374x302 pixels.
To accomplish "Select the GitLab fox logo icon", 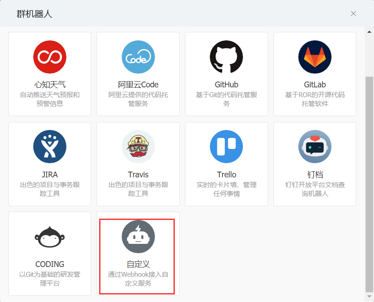I will pyautogui.click(x=315, y=57).
